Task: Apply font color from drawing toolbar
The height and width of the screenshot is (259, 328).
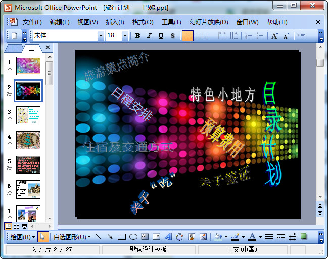Action: click(252, 237)
